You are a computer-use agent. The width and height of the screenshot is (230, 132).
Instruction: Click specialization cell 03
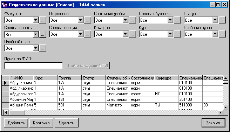coord(213,105)
